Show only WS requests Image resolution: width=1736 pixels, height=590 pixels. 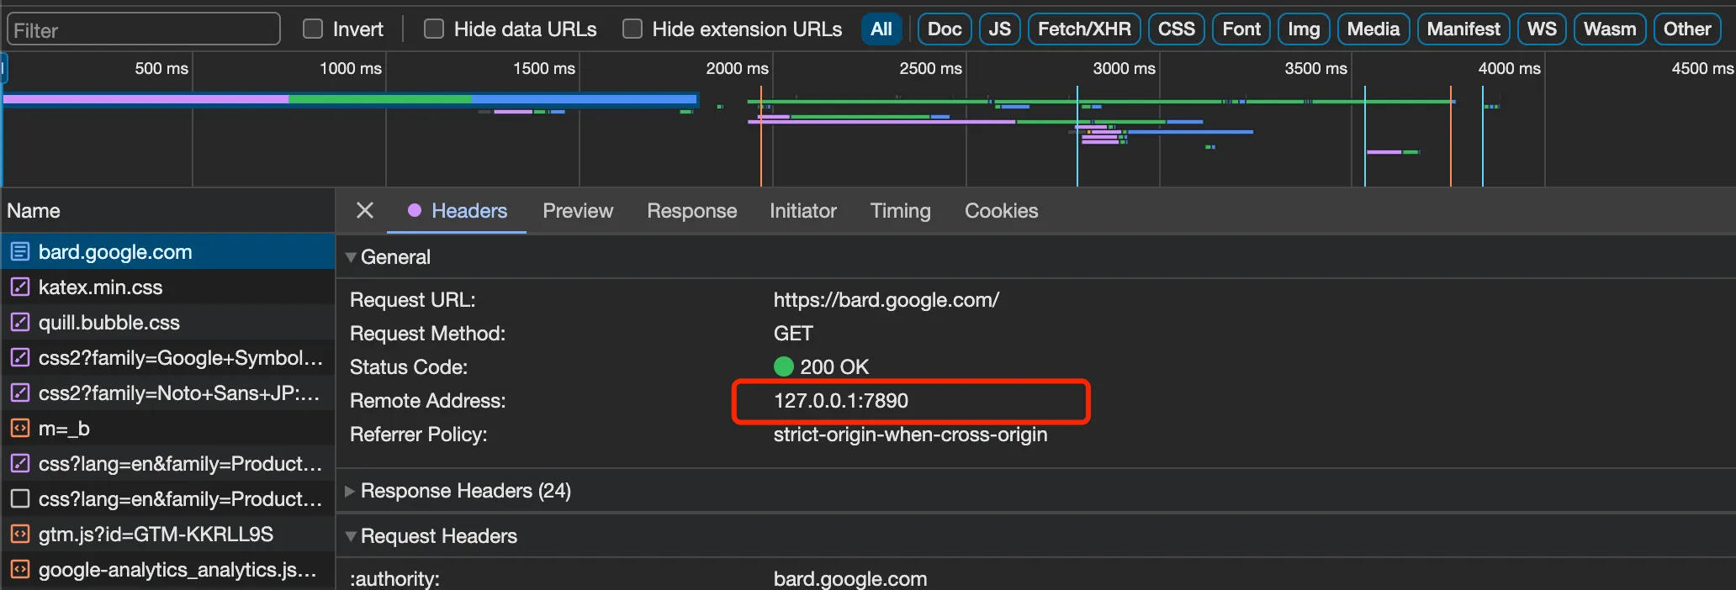click(1541, 29)
